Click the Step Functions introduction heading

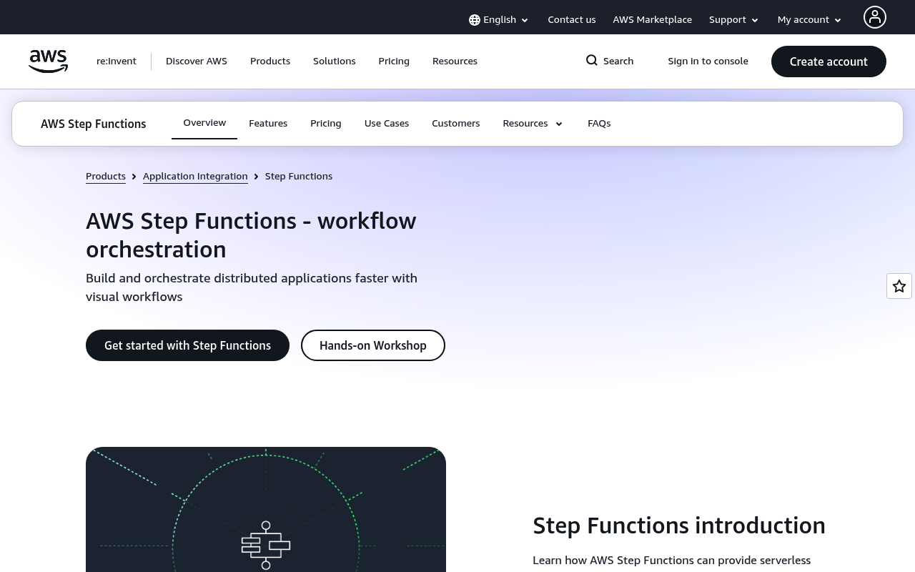click(x=679, y=526)
